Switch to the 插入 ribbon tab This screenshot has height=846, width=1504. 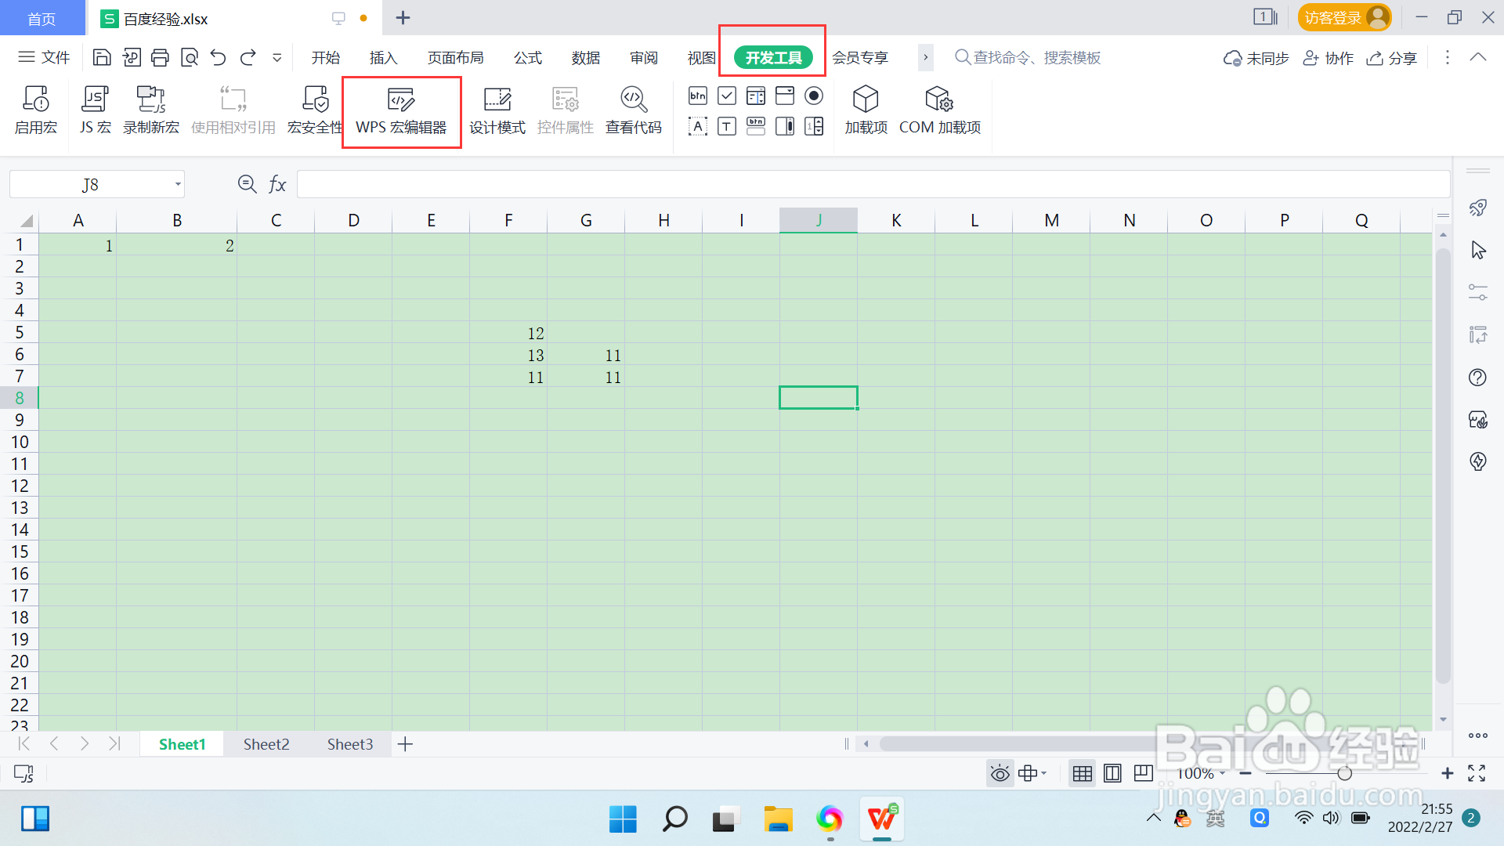[384, 57]
